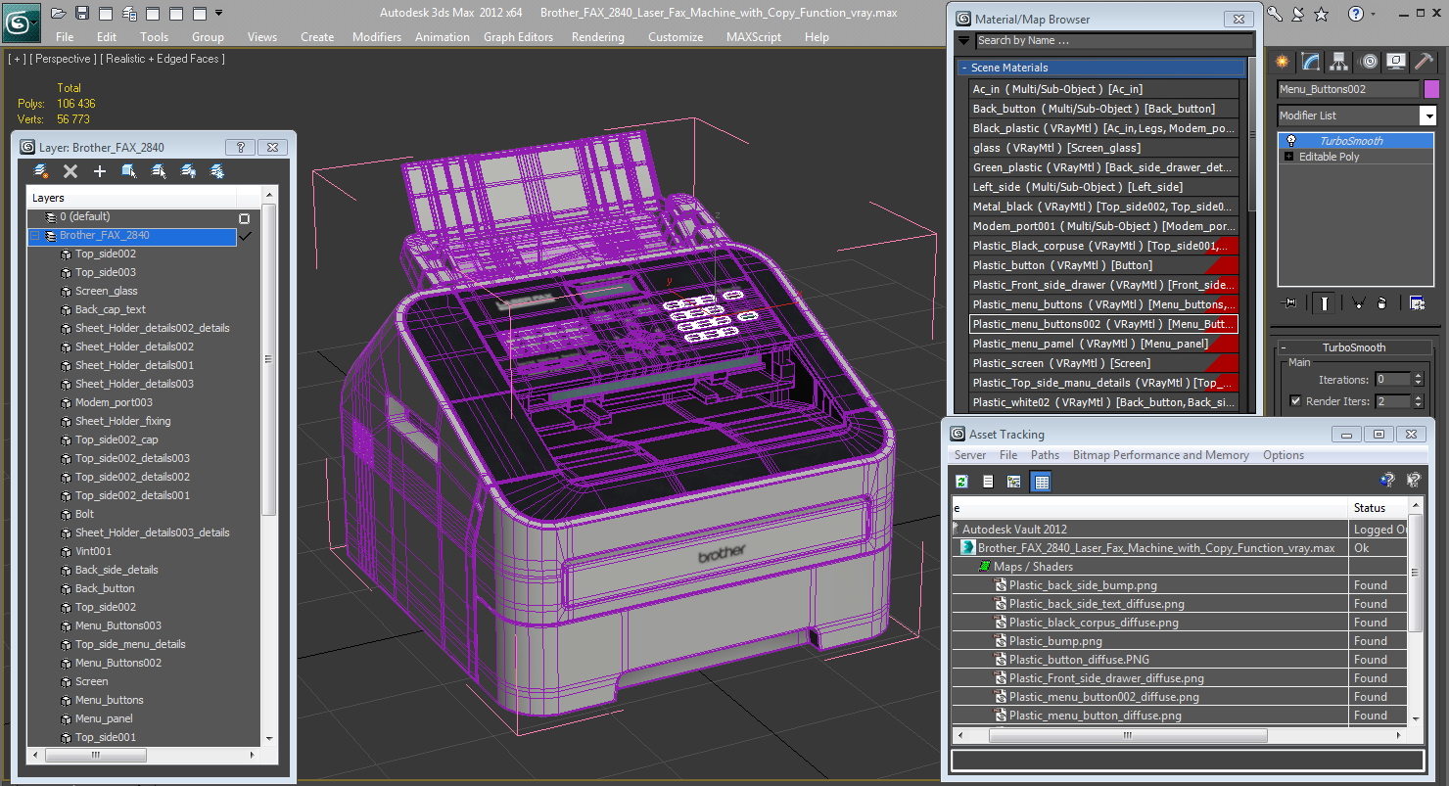Select glass (VRayMtl) material in browser
This screenshot has height=786, width=1449.
point(1103,148)
